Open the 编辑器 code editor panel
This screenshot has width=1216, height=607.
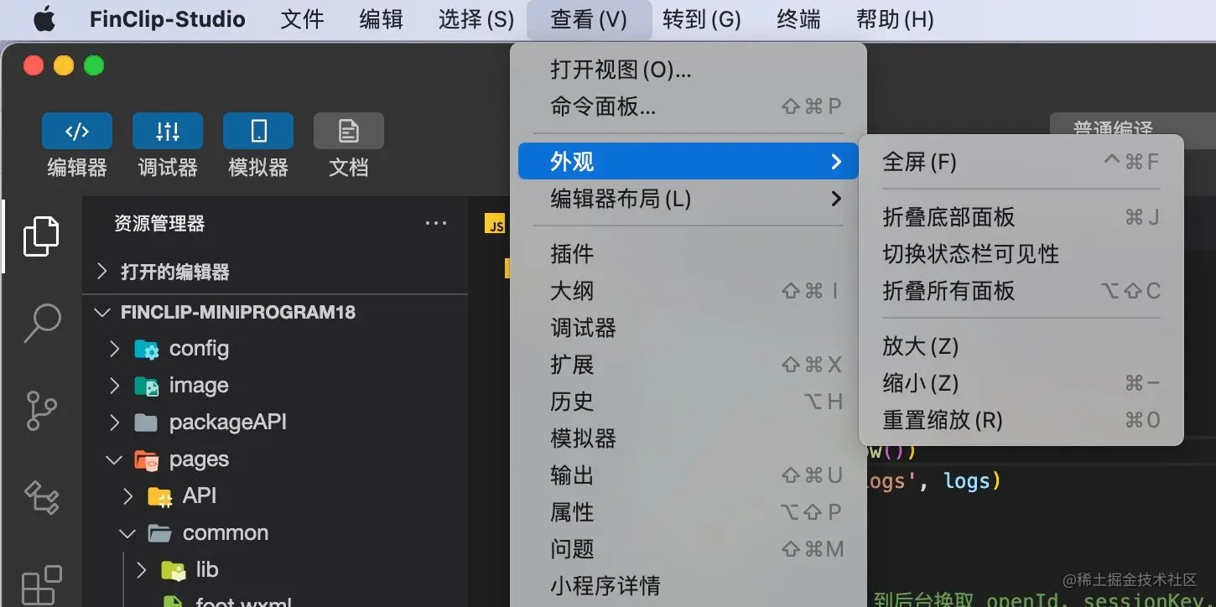tap(76, 147)
